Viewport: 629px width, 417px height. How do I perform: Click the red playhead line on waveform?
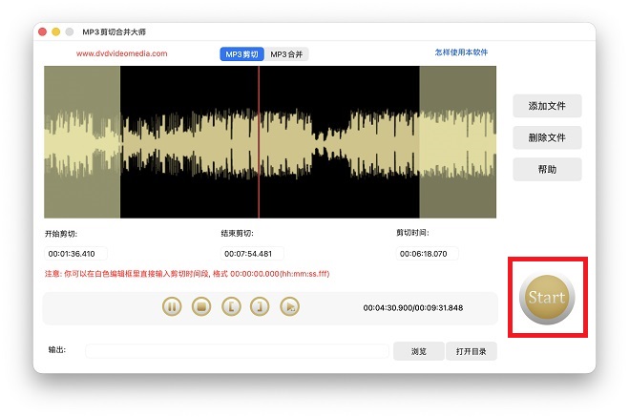259,142
